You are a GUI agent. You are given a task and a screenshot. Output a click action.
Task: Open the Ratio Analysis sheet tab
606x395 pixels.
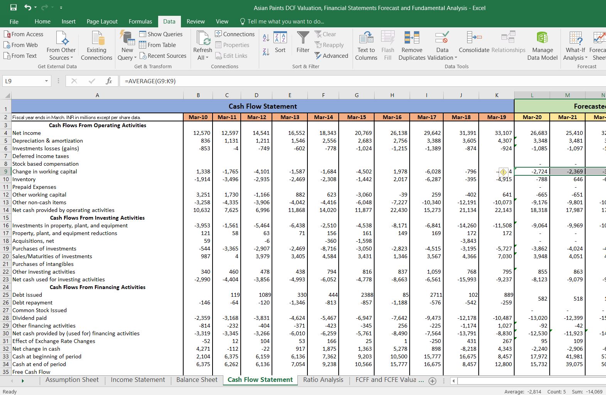323,380
